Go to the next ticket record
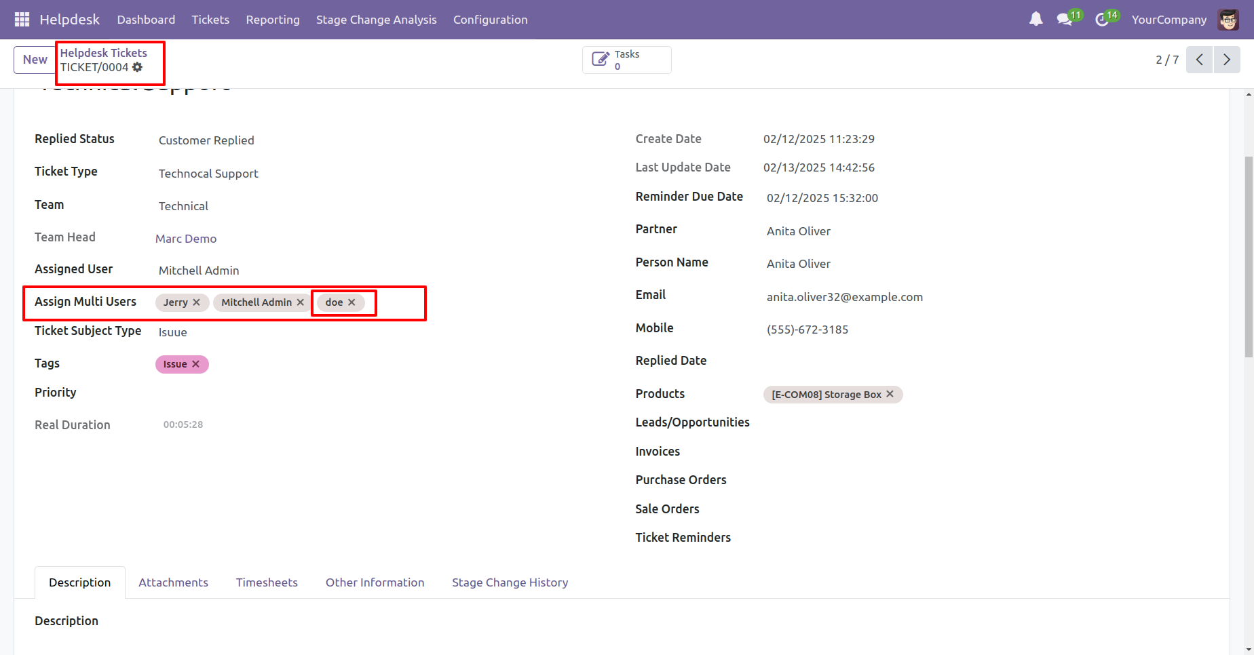1254x655 pixels. pyautogui.click(x=1227, y=60)
